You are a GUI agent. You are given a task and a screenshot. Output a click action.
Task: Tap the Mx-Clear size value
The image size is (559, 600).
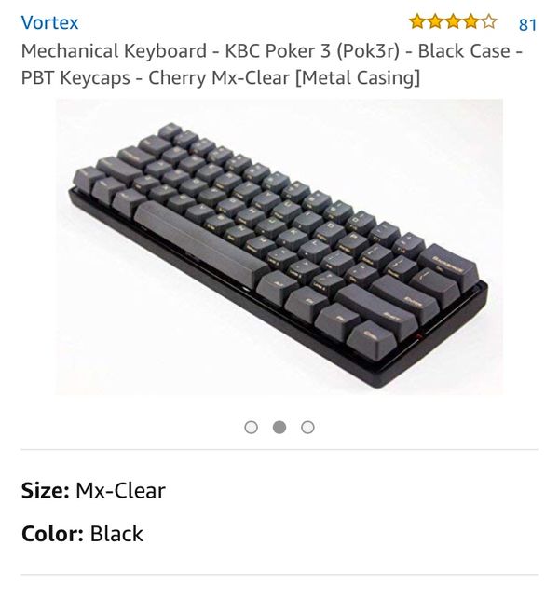point(120,491)
